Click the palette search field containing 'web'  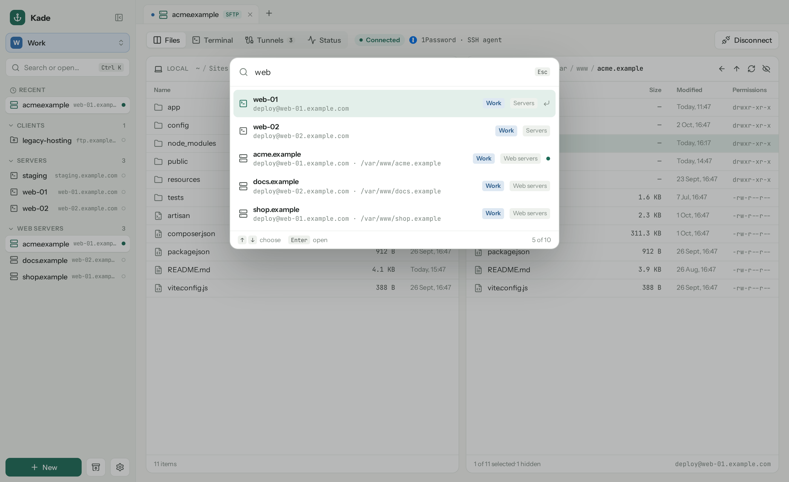click(391, 72)
